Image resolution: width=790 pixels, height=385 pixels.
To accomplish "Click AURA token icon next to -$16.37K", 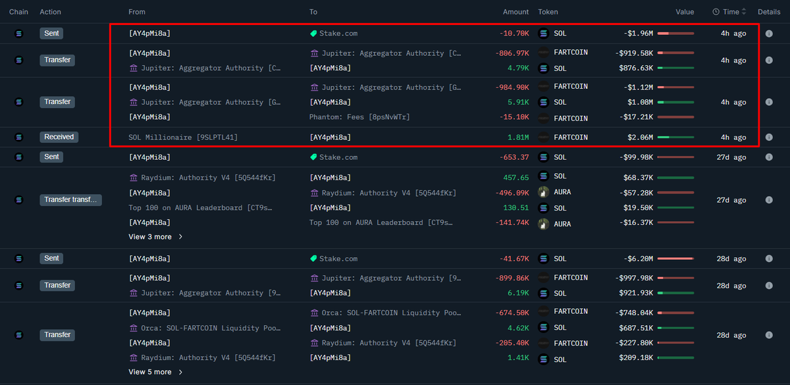I will (x=544, y=224).
